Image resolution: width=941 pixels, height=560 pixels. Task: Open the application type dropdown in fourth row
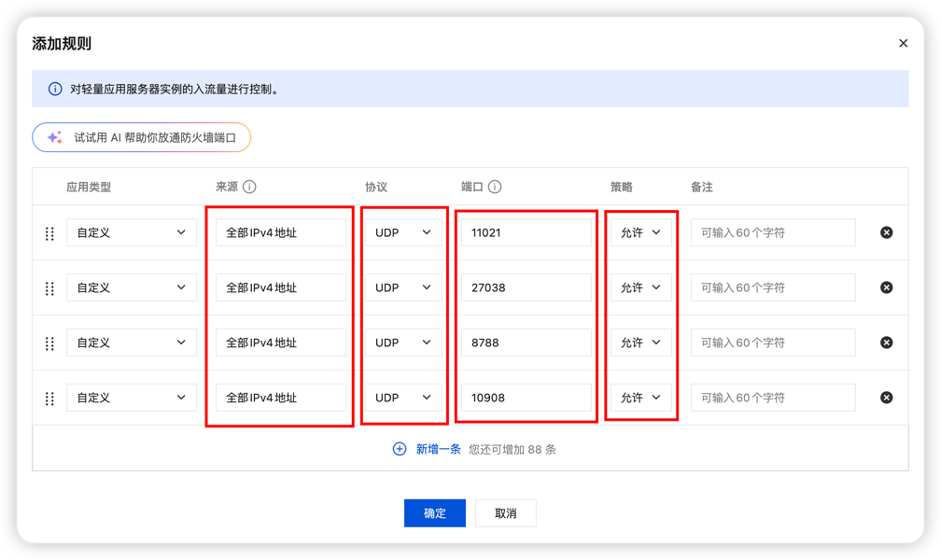131,397
